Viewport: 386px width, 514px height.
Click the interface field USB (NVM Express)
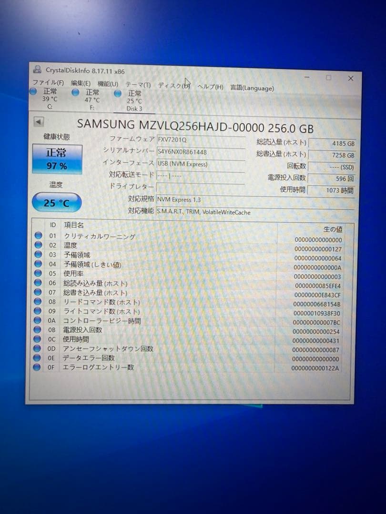(201, 164)
